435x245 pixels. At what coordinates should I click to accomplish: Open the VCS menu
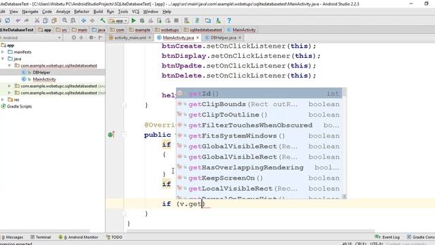click(135, 12)
